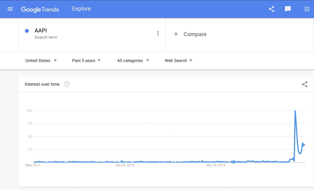Open the hamburger main menu
314x190 pixels.
tap(10, 9)
